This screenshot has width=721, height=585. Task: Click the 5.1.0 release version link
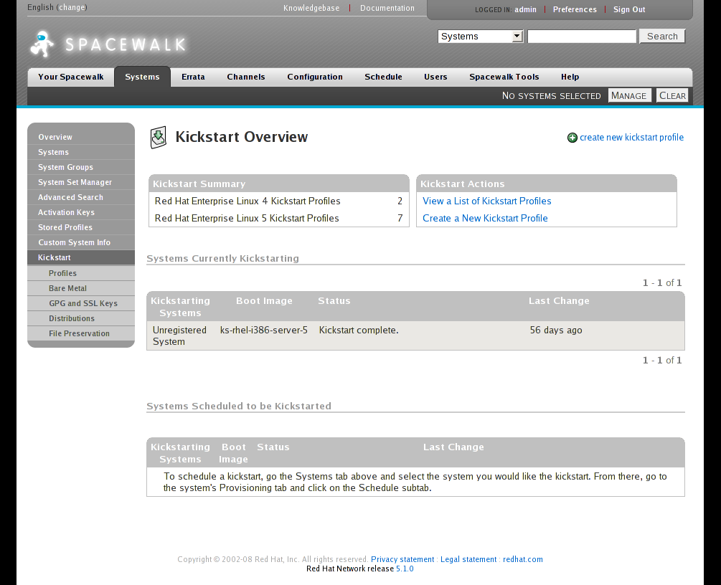pyautogui.click(x=405, y=569)
